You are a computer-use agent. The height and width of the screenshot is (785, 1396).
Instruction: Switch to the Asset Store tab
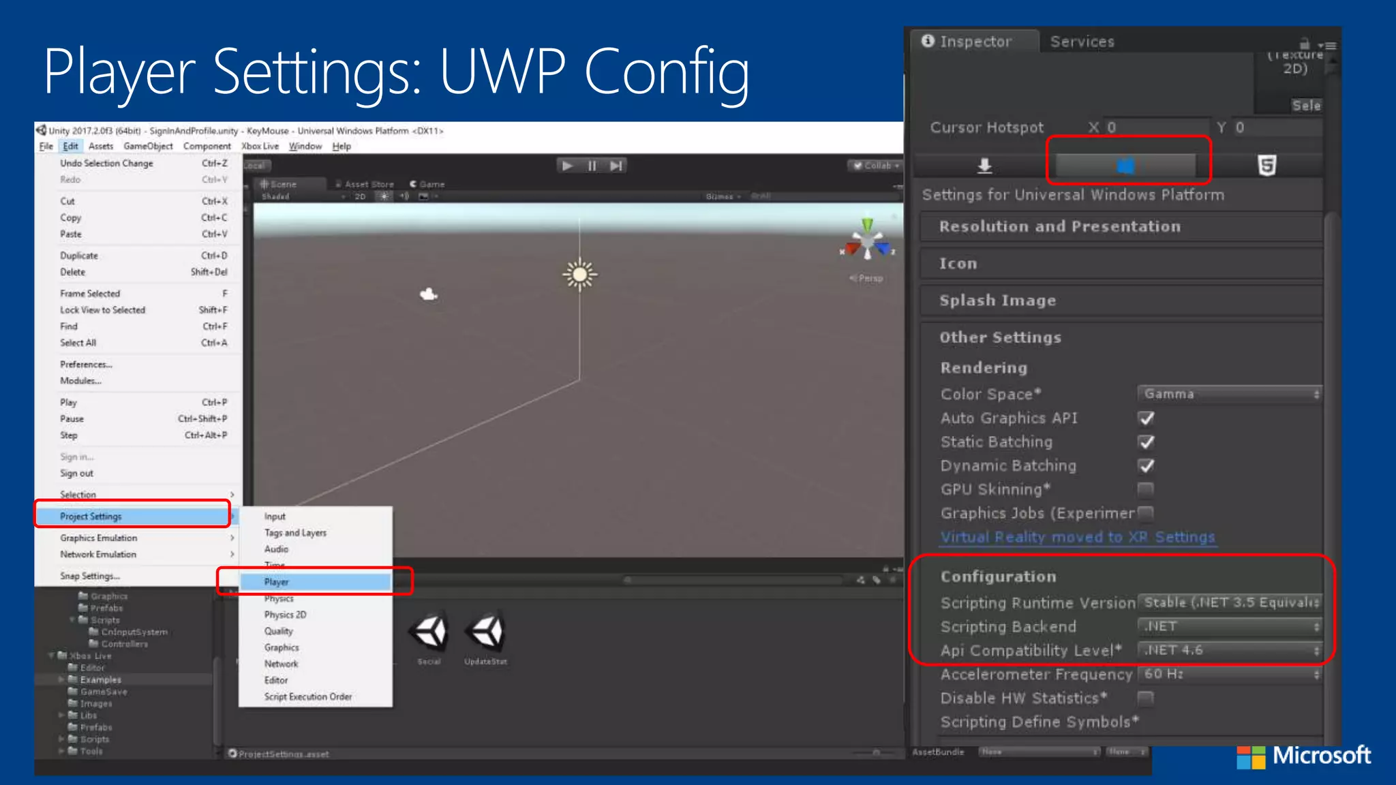click(364, 184)
